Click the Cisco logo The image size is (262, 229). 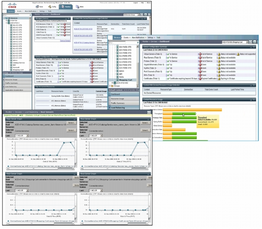[12, 5]
